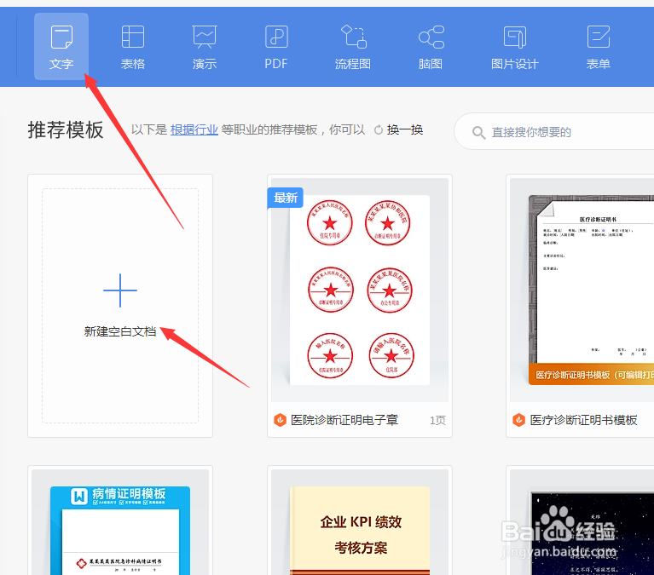Screen dimensions: 654x575
Task: Click the refresh icon beside 换一换
Action: pos(379,130)
